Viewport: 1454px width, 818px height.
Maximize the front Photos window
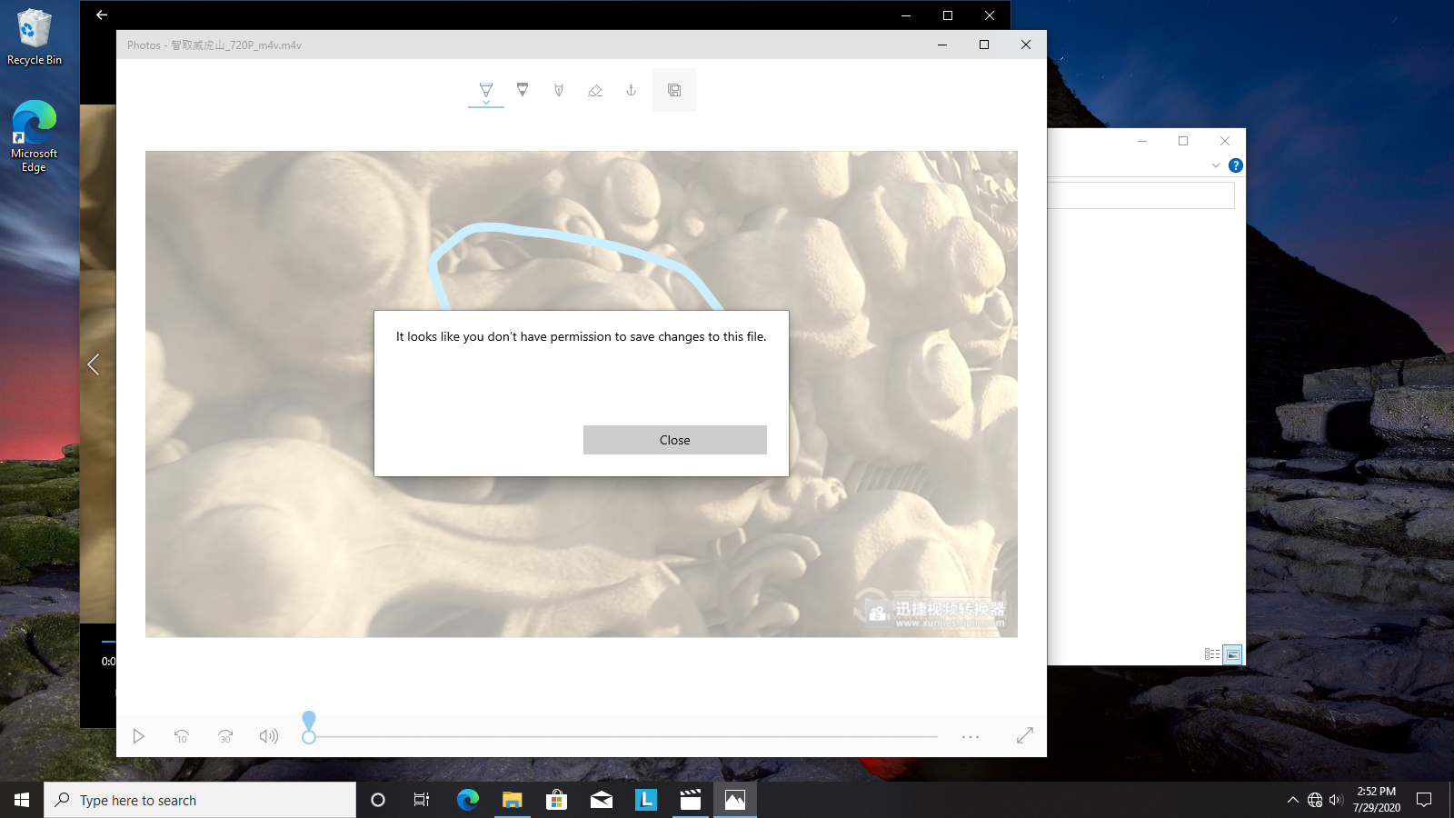pos(984,45)
